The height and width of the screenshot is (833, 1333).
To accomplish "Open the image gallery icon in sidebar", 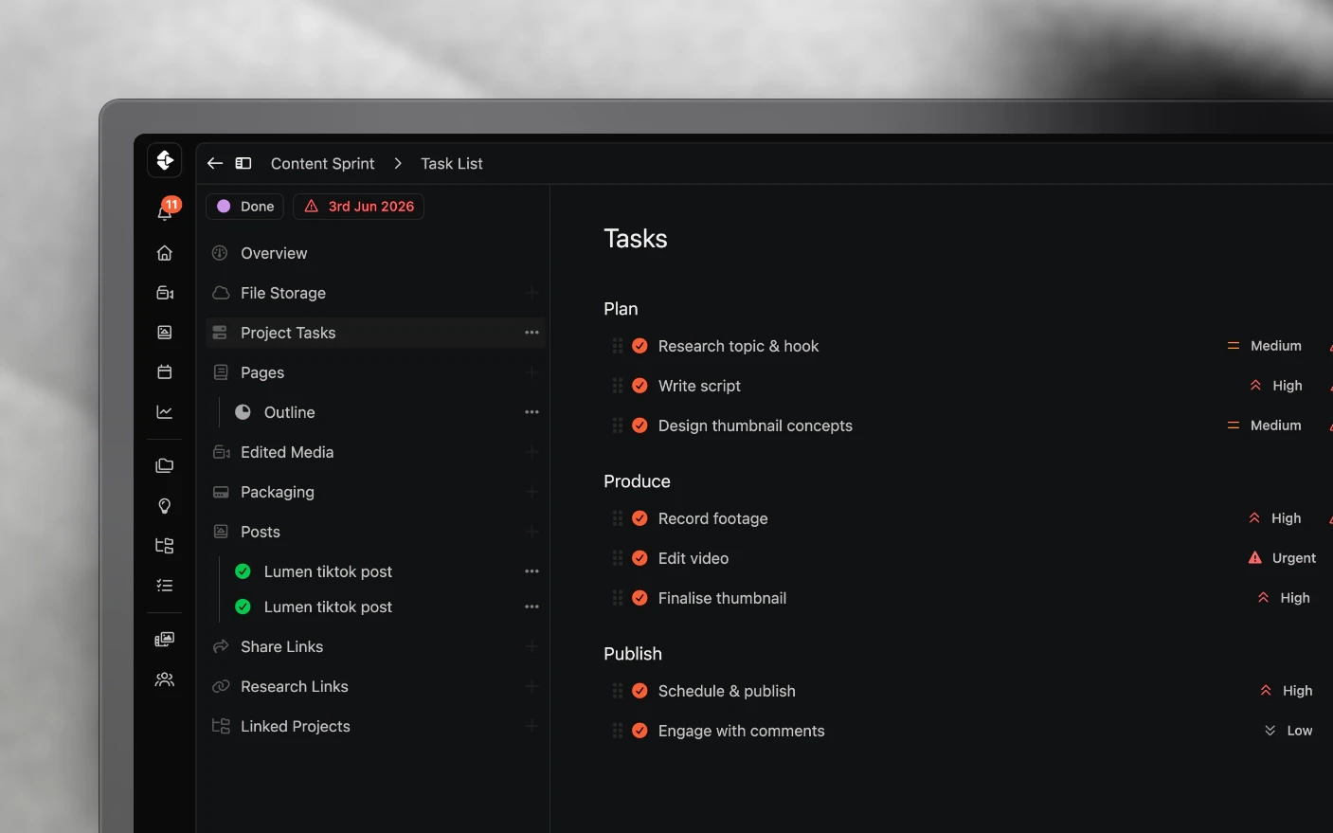I will 165,640.
